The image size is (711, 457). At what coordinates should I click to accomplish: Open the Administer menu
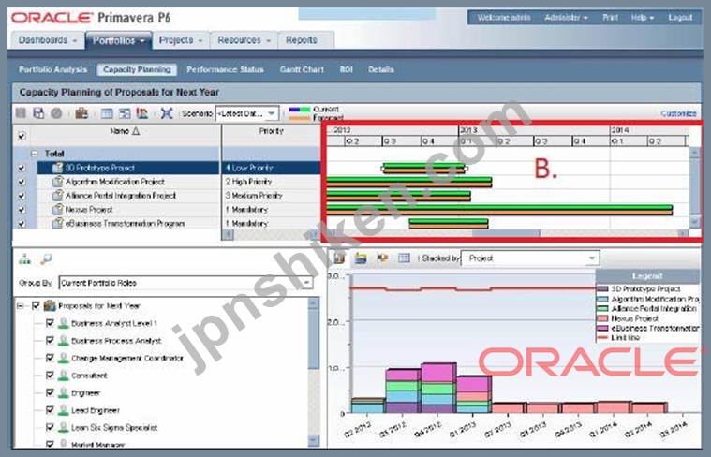566,17
